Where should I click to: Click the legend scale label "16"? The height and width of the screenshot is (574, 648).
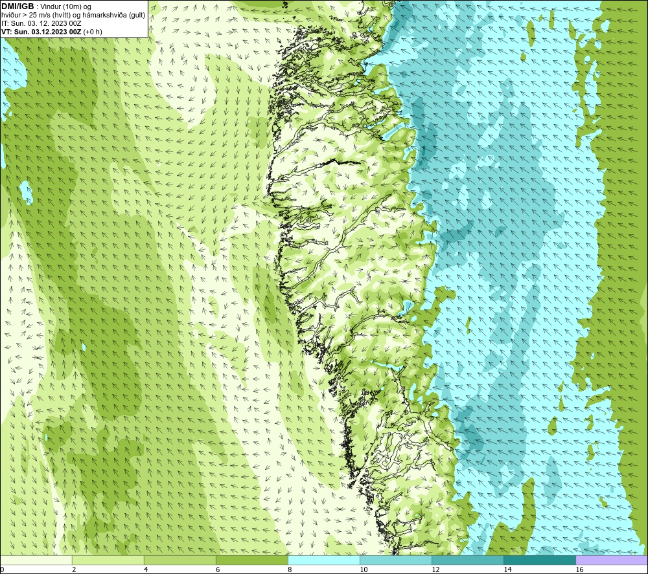coord(579,570)
